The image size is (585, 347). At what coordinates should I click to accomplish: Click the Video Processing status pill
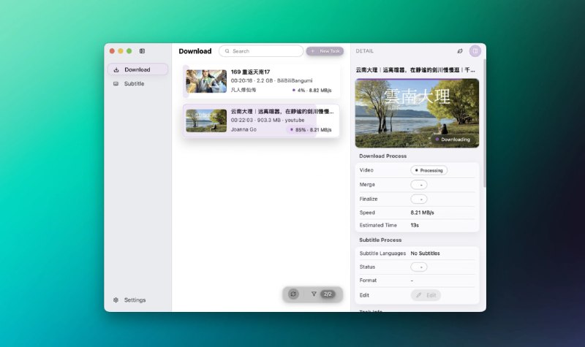(429, 170)
